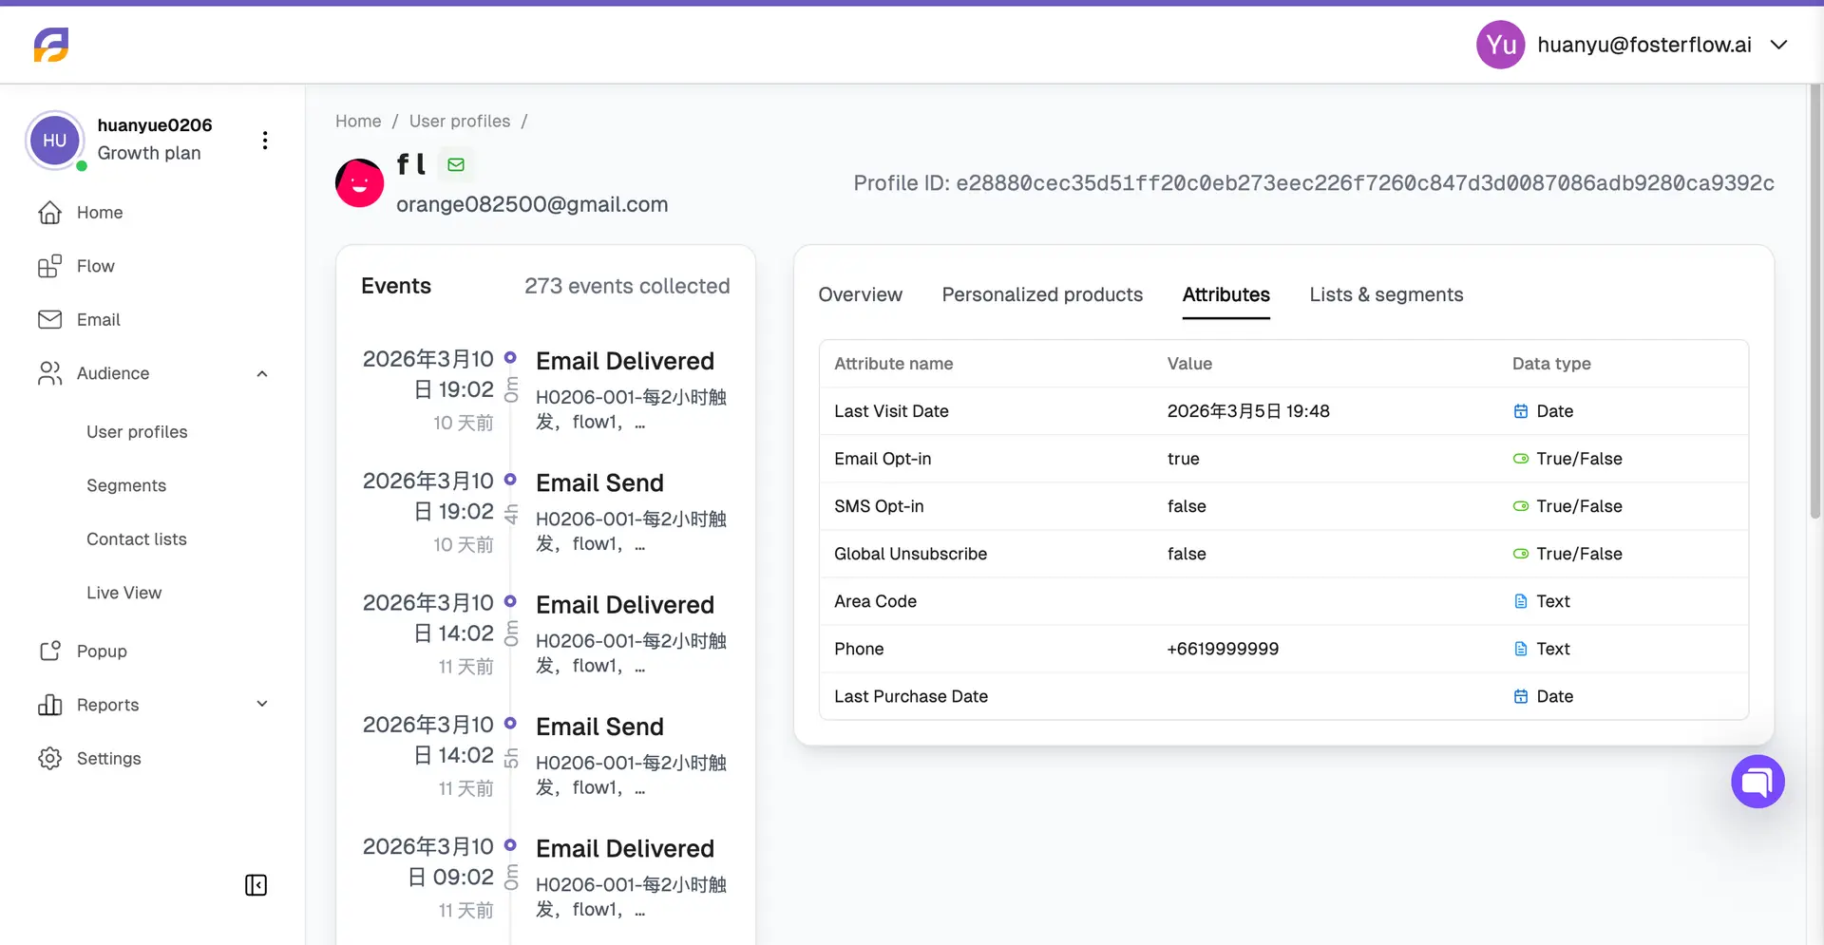Click the red profile avatar
This screenshot has width=1824, height=945.
point(360,182)
